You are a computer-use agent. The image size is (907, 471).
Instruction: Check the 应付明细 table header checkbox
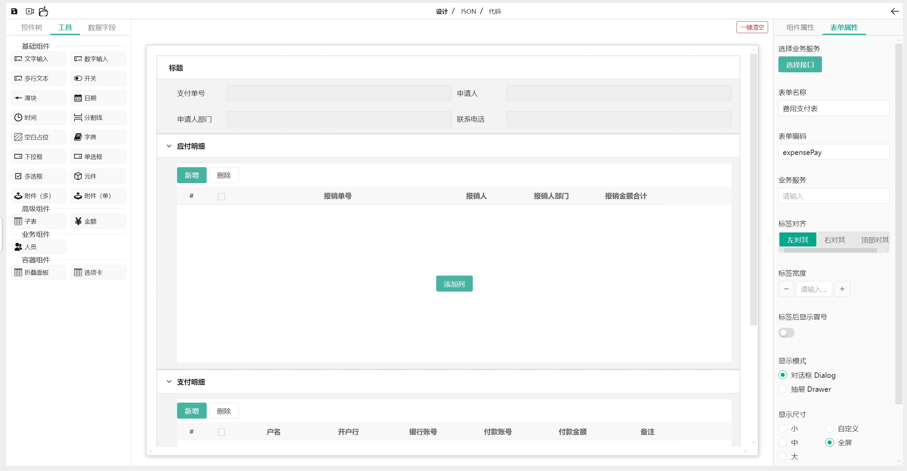221,196
